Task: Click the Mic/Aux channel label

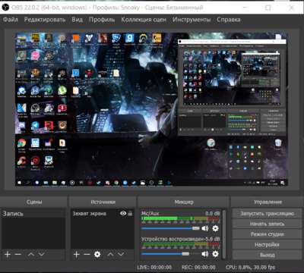Action: click(x=150, y=213)
